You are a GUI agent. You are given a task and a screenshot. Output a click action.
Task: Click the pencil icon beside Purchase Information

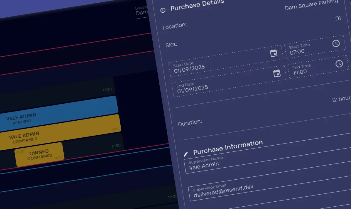pyautogui.click(x=185, y=154)
